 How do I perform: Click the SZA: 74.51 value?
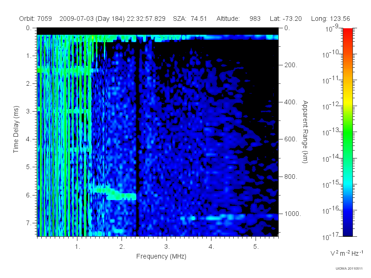click(x=190, y=19)
